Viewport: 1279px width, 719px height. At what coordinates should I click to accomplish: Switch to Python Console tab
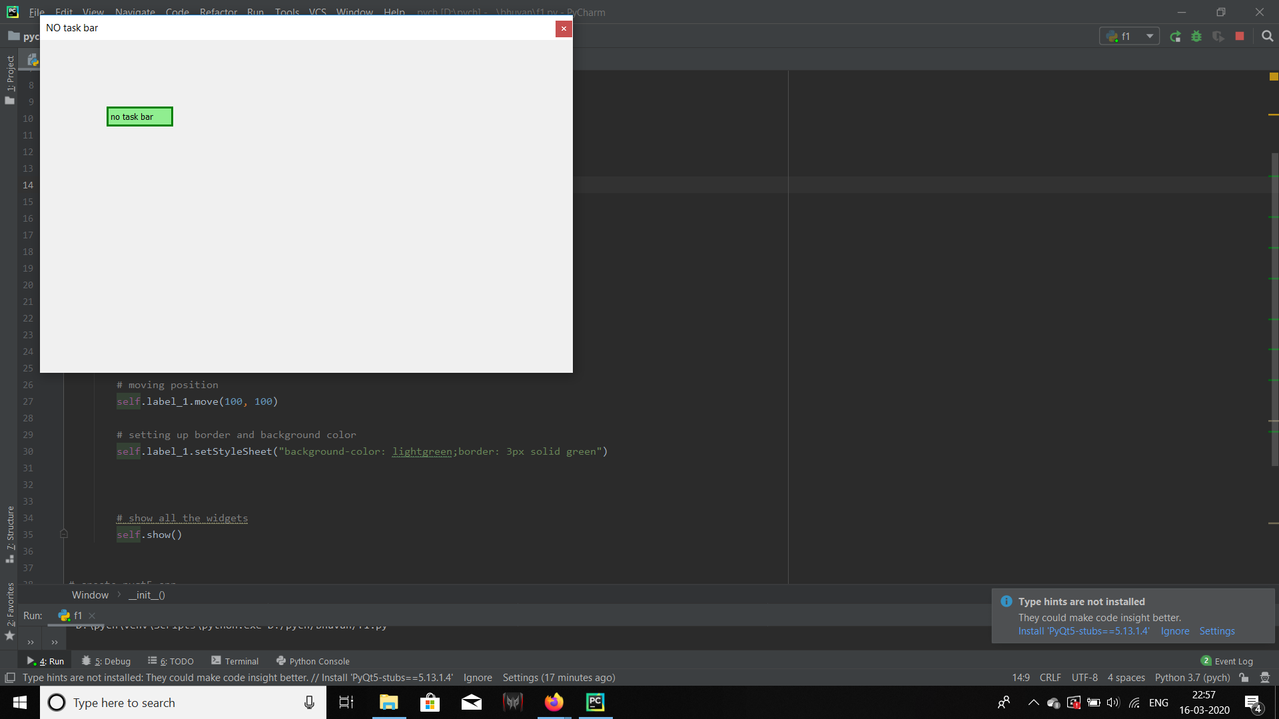coord(313,661)
